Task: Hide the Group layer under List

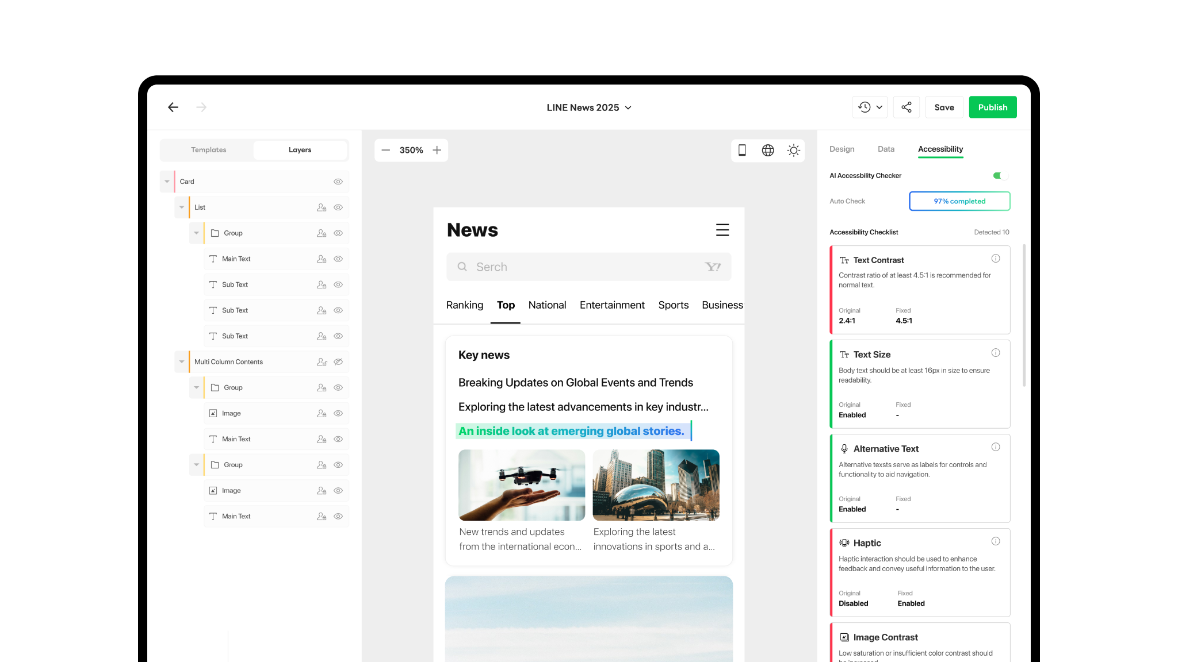Action: tap(338, 233)
